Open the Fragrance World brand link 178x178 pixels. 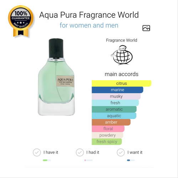point(121,40)
